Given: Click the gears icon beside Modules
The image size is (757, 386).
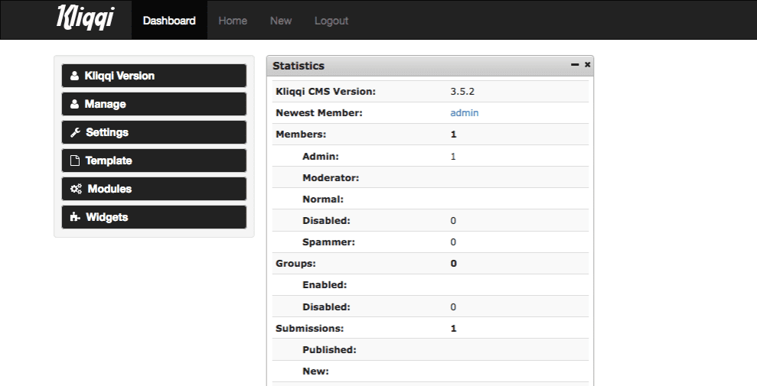Looking at the screenshot, I should click(x=76, y=189).
